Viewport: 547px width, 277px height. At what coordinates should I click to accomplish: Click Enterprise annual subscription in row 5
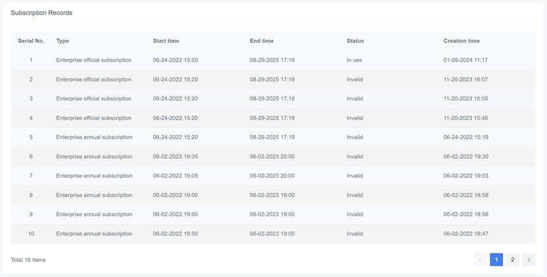point(94,137)
